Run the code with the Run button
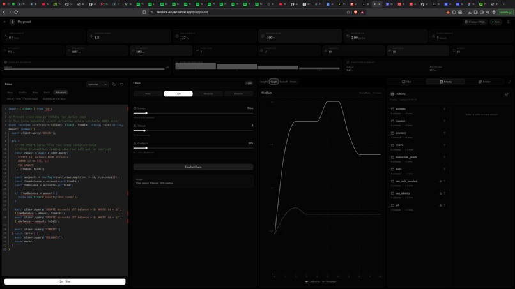Image resolution: width=515 pixels, height=289 pixels. [x=65, y=281]
